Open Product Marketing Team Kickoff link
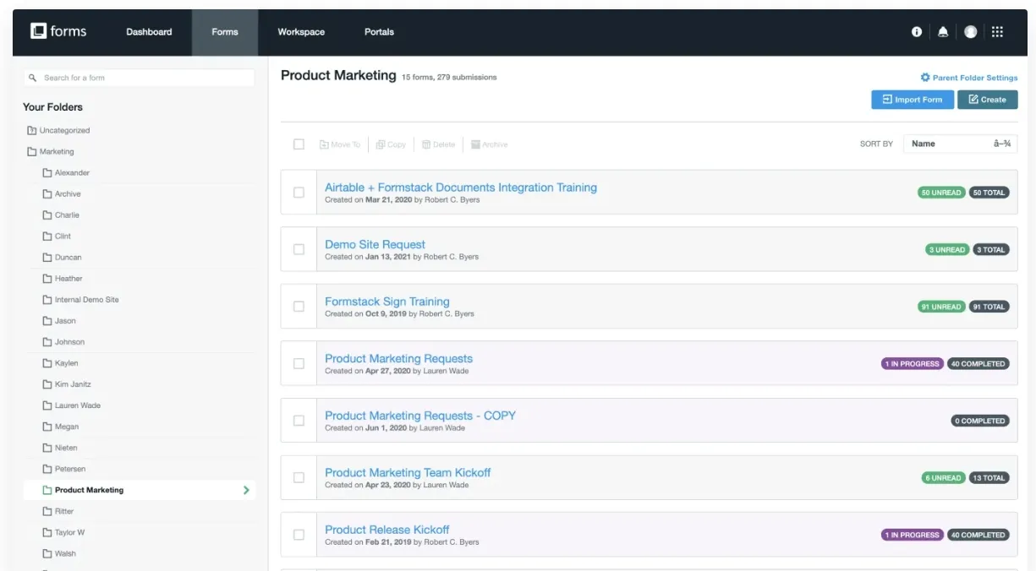 pyautogui.click(x=408, y=473)
